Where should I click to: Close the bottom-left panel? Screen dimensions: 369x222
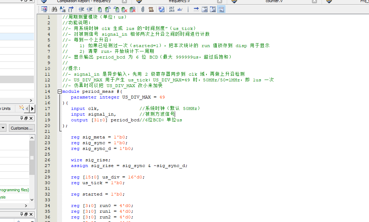[x=31, y=214]
